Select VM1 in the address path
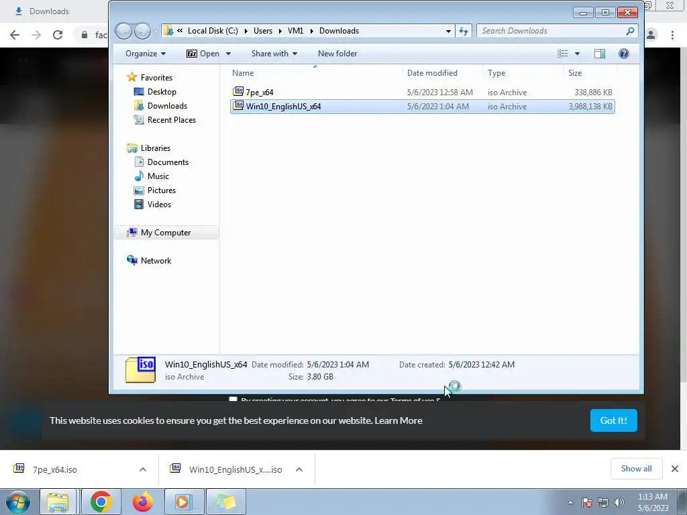This screenshot has height=515, width=687. click(x=295, y=31)
